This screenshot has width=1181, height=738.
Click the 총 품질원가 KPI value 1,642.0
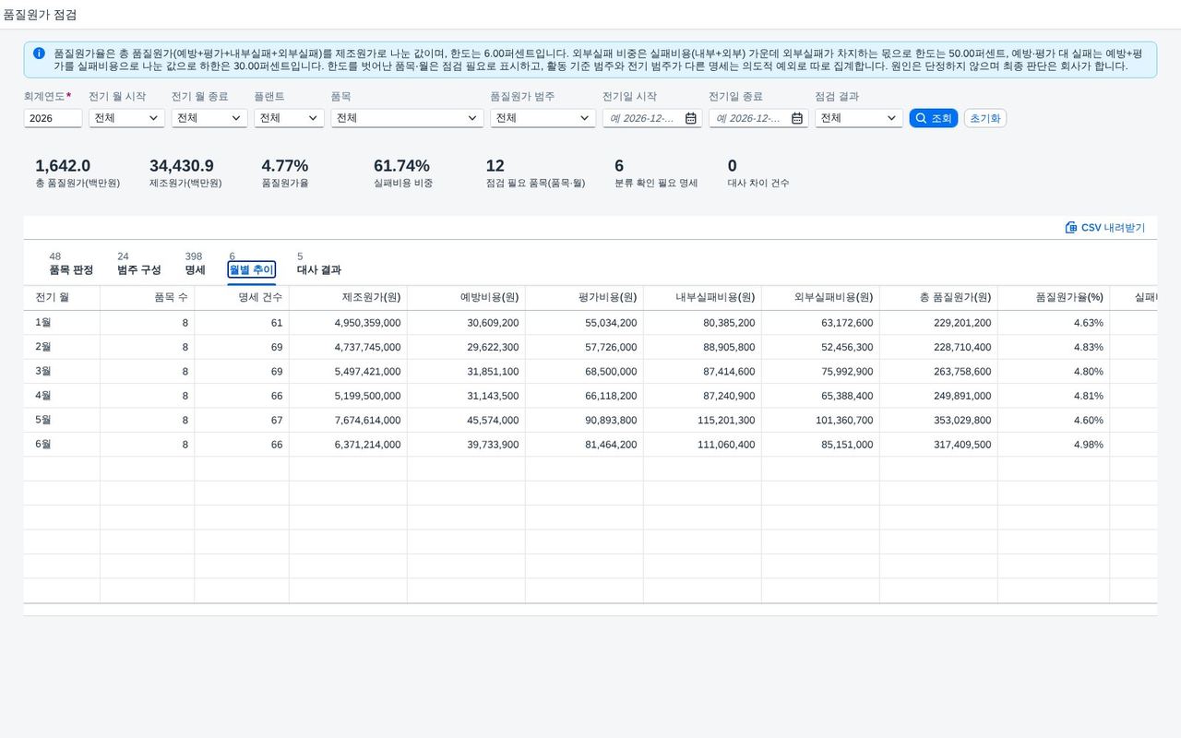[x=63, y=166]
